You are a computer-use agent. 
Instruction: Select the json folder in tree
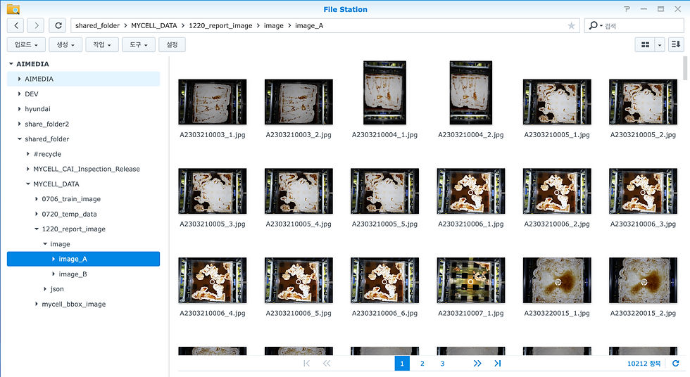[57, 288]
